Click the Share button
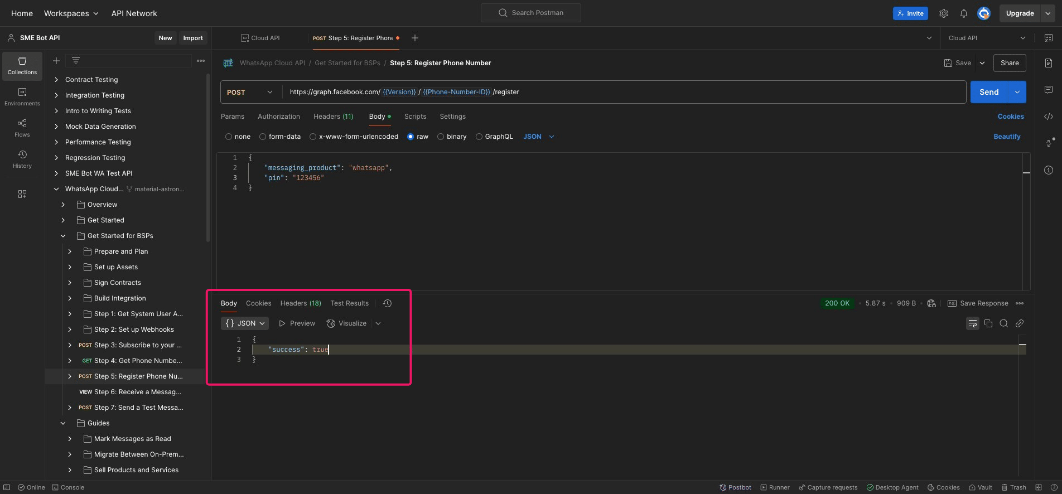The image size is (1062, 494). point(1010,63)
